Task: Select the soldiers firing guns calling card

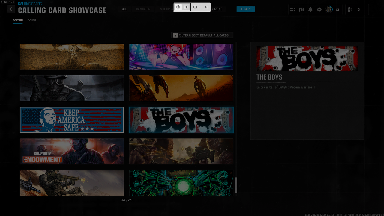Action: point(181,151)
